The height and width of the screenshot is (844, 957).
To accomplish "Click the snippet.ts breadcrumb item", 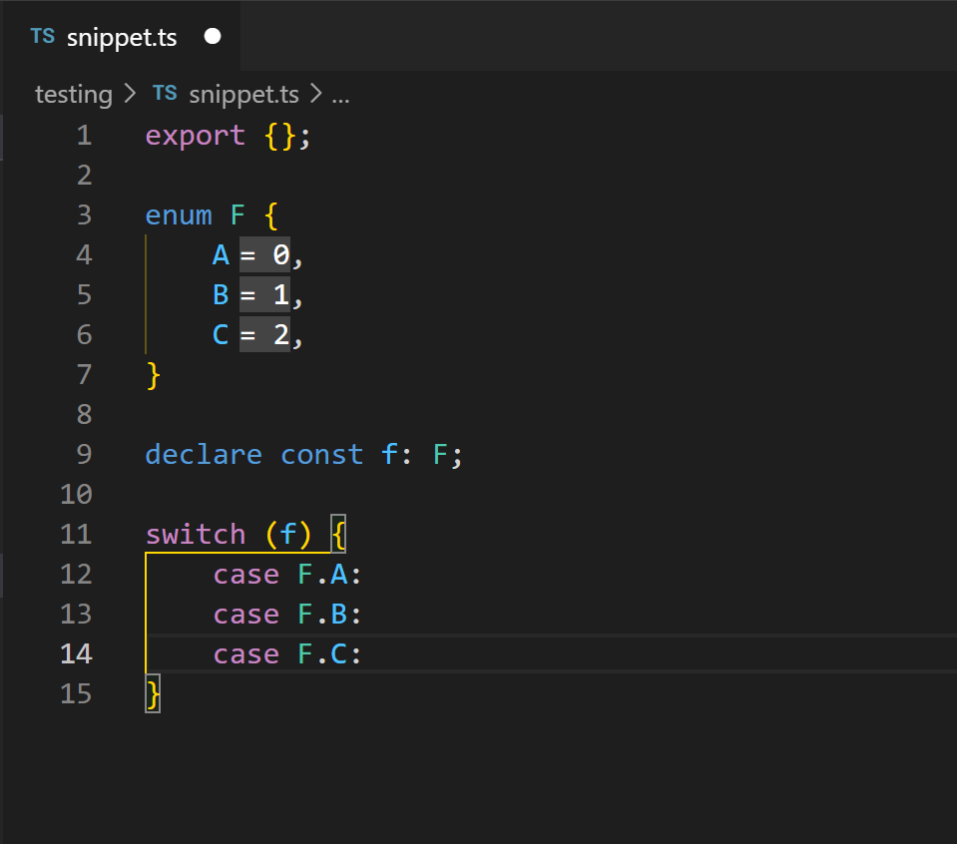I will point(243,95).
